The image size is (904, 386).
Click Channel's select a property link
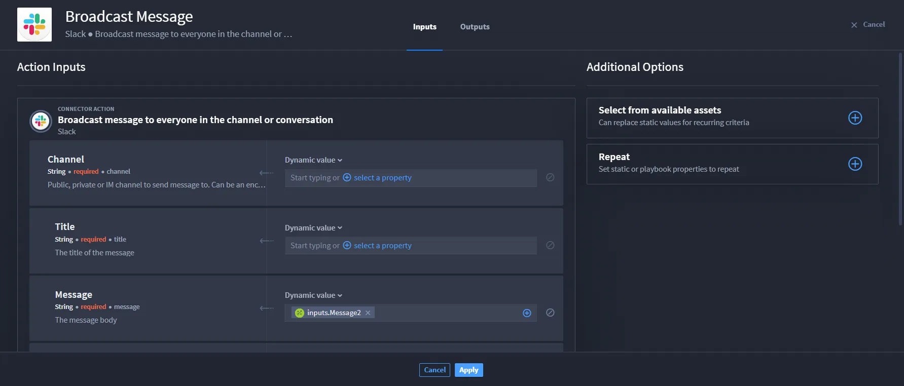383,178
